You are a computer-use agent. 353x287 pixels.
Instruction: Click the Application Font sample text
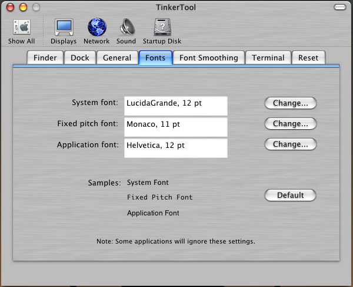point(153,213)
